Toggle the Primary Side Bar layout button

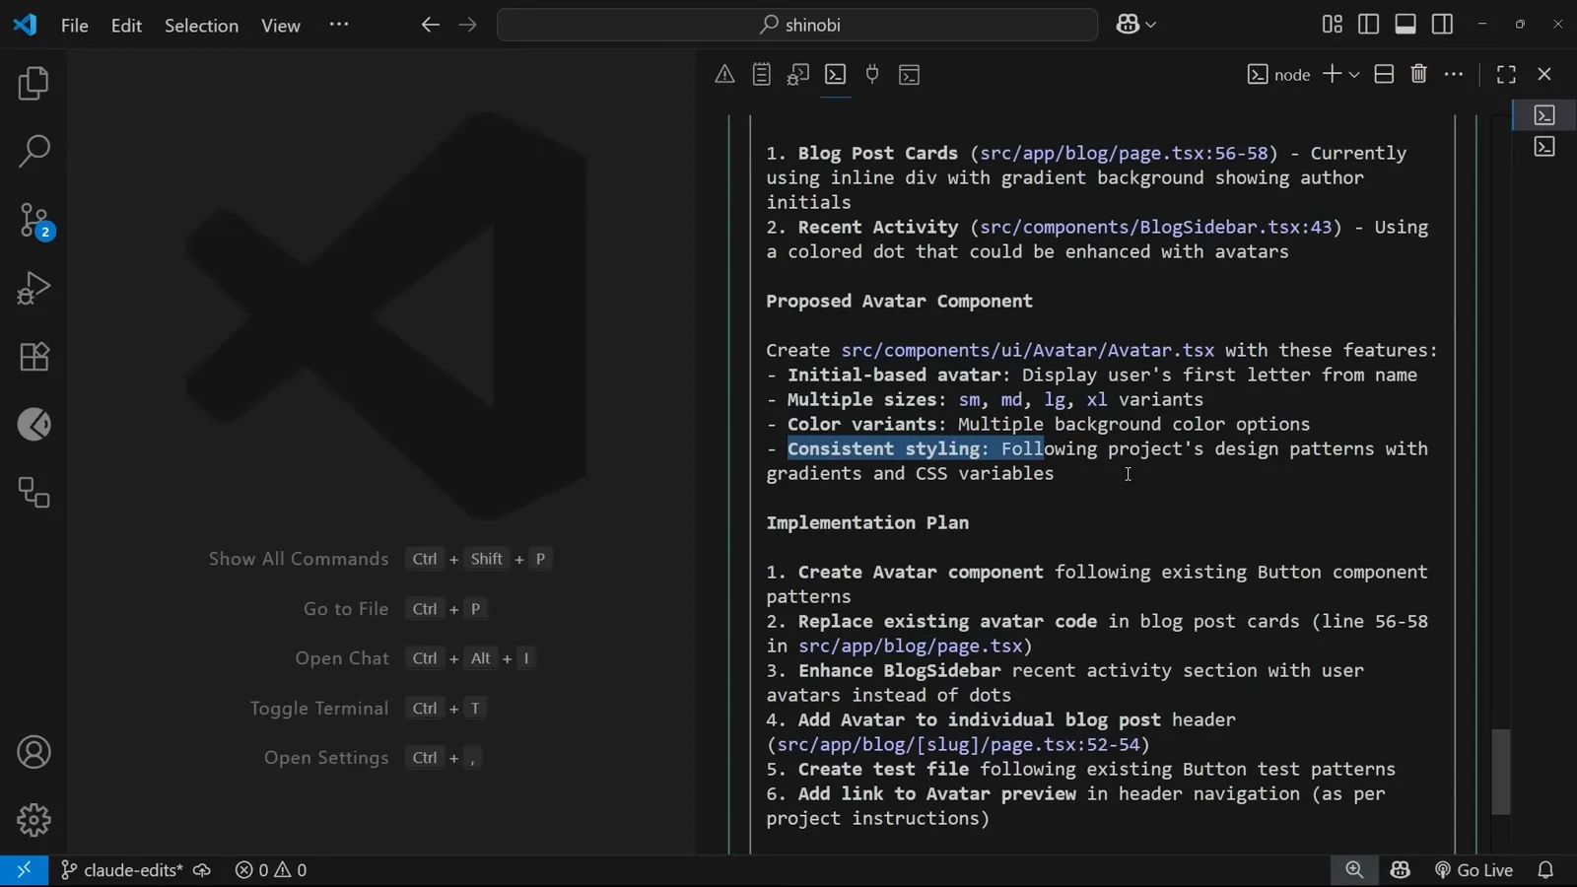1368,25
